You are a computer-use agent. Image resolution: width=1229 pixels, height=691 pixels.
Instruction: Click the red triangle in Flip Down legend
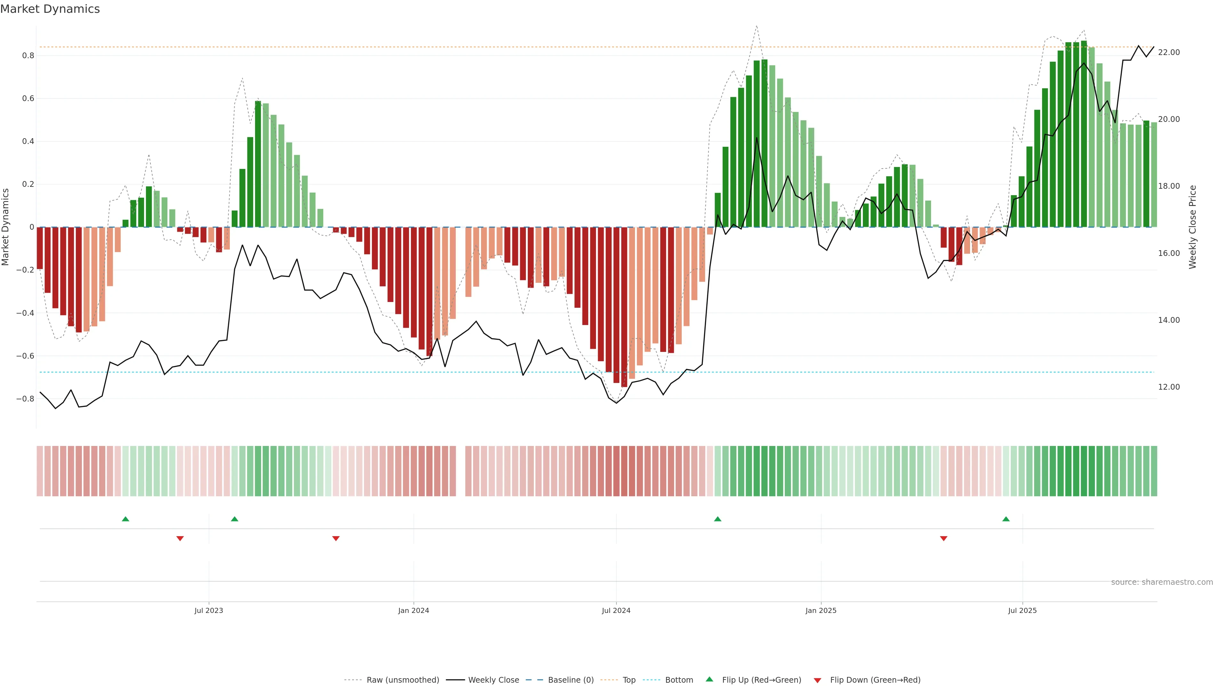coord(817,680)
